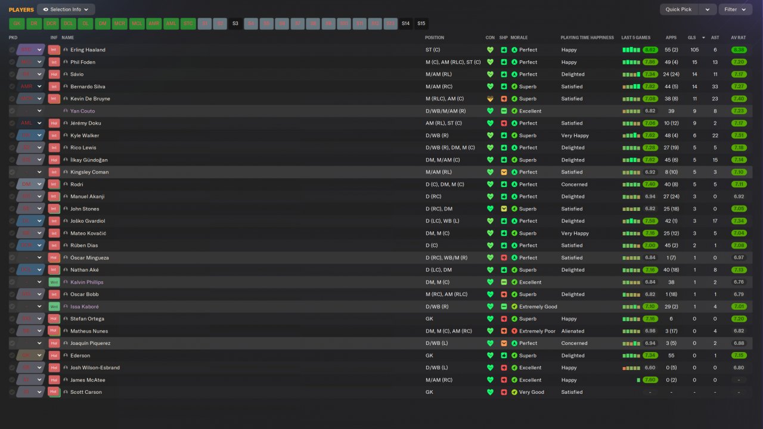Select the S14 substitute slot

[x=406, y=24]
